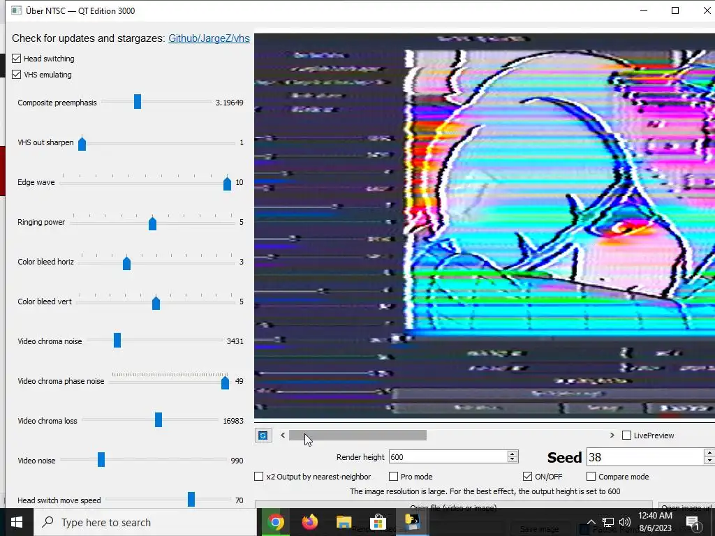The height and width of the screenshot is (536, 715).
Task: Click the Edge wave slider handle
Action: [227, 184]
